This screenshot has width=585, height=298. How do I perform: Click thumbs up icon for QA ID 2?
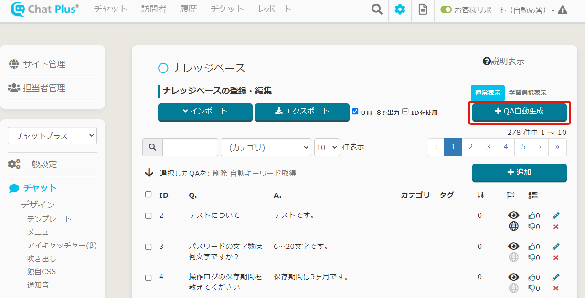click(532, 216)
